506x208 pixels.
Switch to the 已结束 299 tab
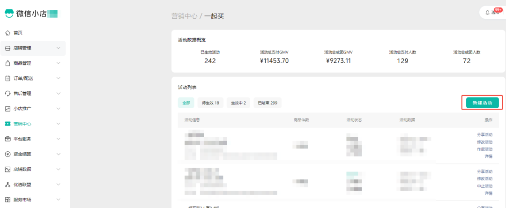(x=268, y=103)
